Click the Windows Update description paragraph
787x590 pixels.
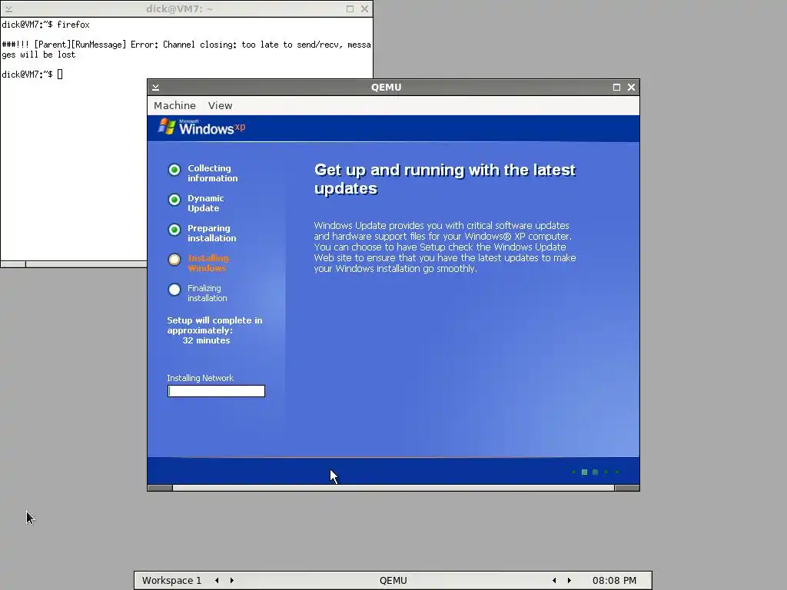point(445,247)
